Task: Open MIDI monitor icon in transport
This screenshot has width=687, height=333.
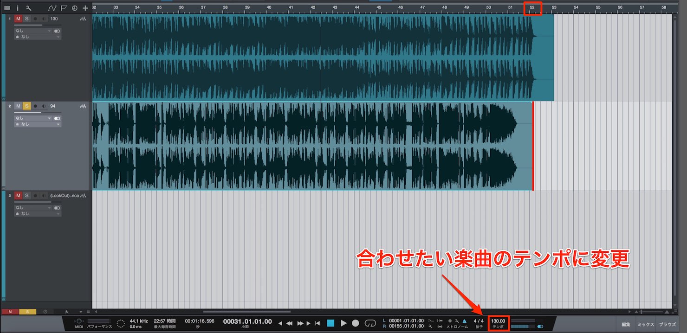Action: pos(79,321)
